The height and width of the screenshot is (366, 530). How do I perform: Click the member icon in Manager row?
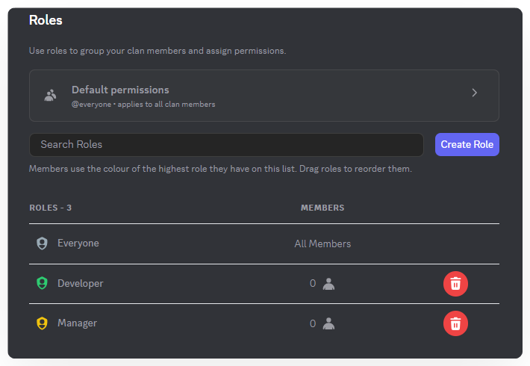coord(328,323)
